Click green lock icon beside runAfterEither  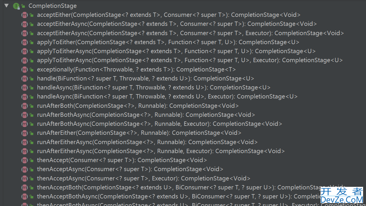31,133
